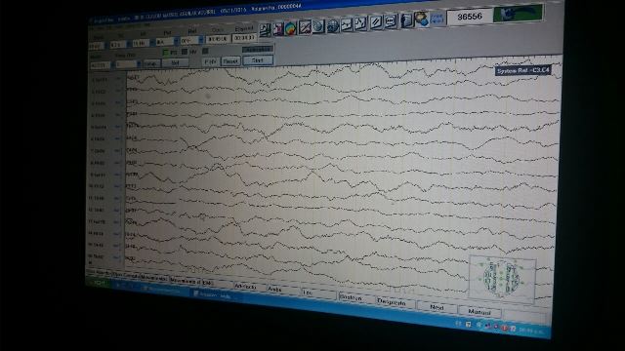Click the Despierto event marker
625x351 pixels.
point(392,303)
